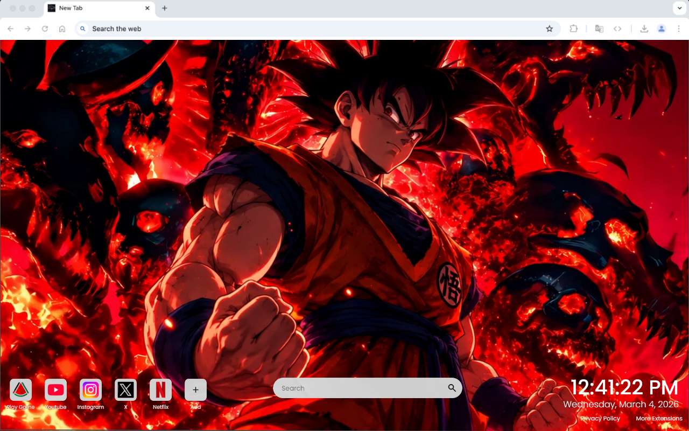Open the Chrome three-dot menu
Viewport: 689px width, 431px height.
click(x=679, y=29)
